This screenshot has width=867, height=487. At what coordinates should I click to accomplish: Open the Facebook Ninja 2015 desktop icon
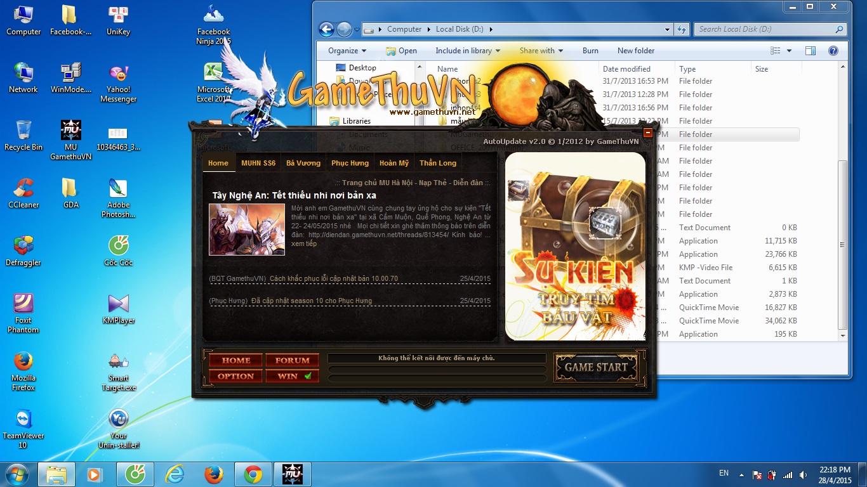(213, 25)
